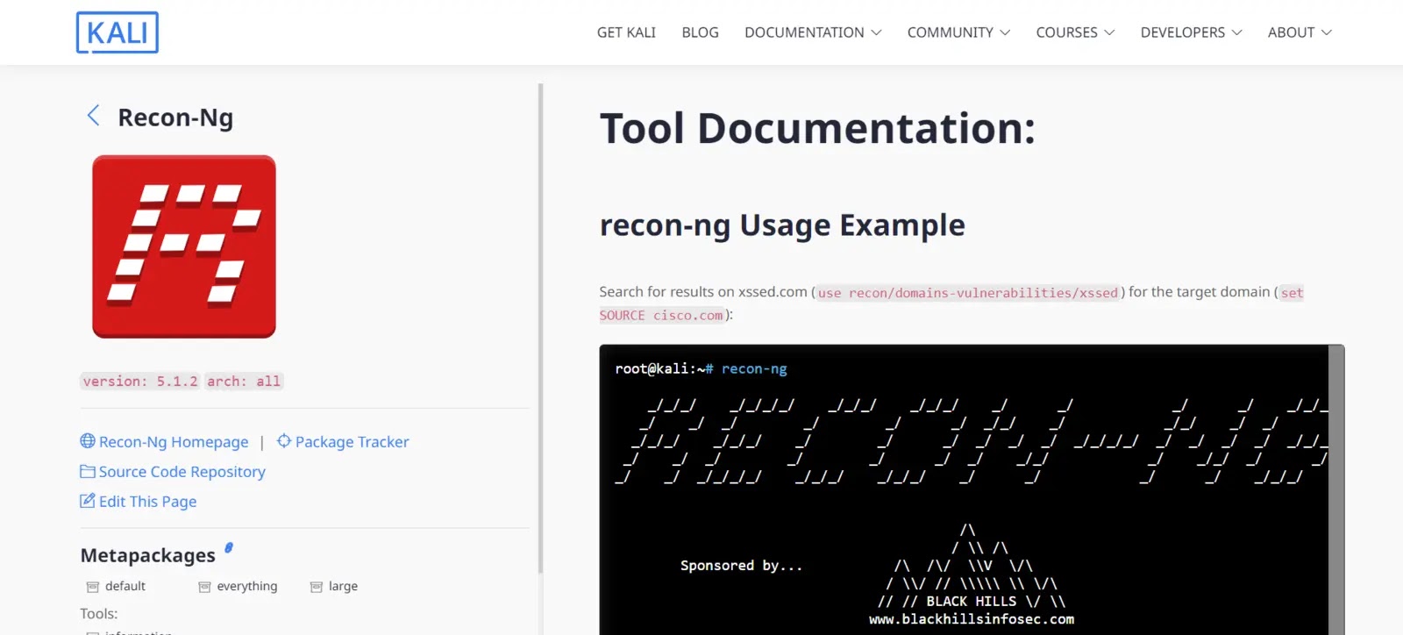Click the version: 5.1.2 badge
Screen dimensions: 1403x635
tap(140, 382)
